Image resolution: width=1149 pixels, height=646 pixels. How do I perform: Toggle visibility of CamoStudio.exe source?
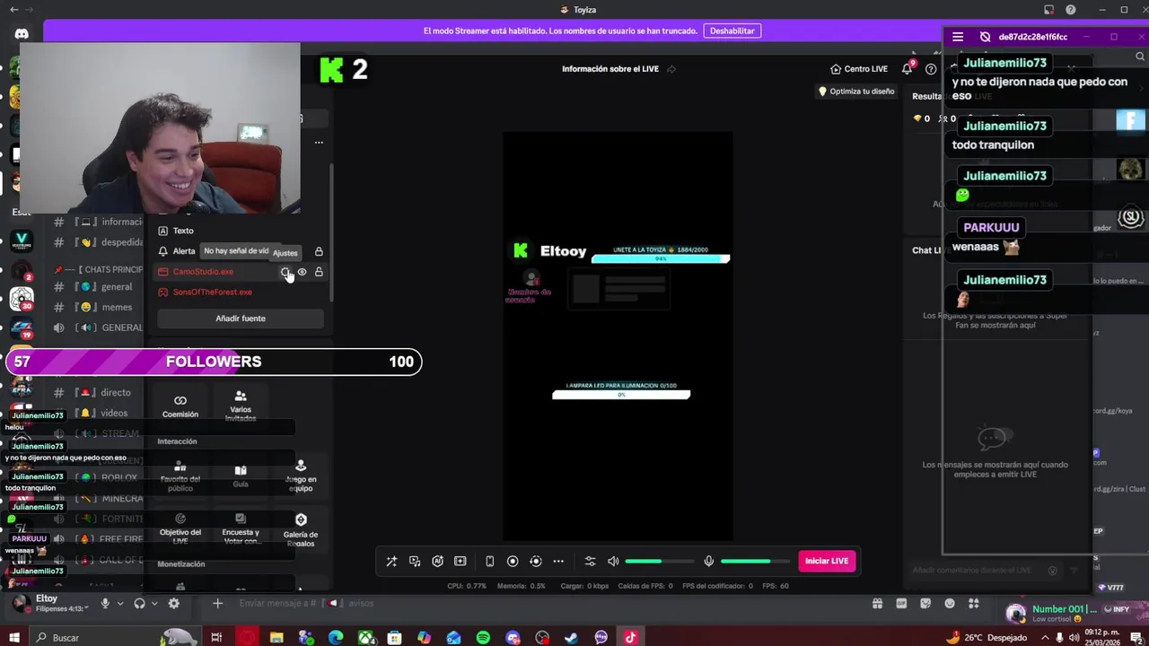[302, 272]
